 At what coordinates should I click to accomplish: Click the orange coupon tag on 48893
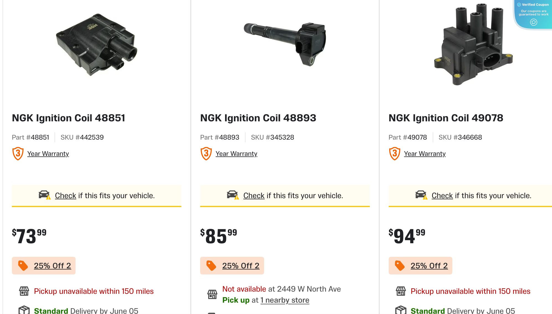[x=211, y=266]
